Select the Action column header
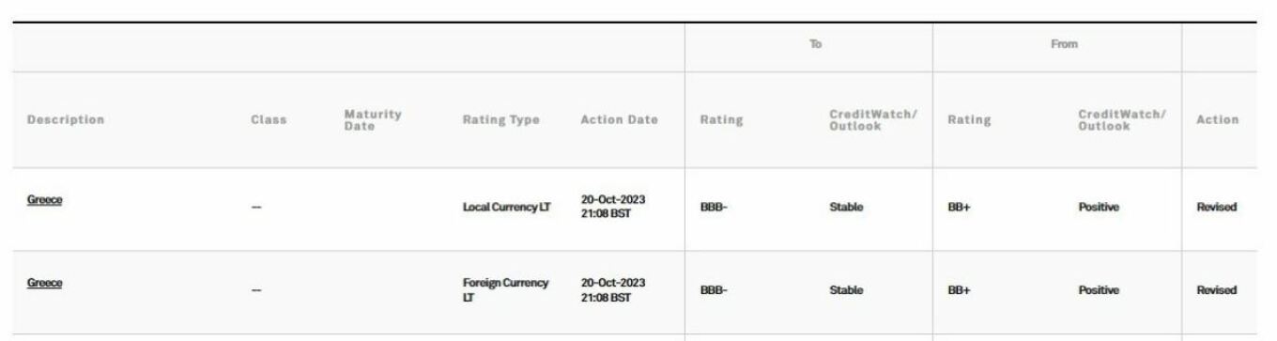 pyautogui.click(x=1217, y=120)
